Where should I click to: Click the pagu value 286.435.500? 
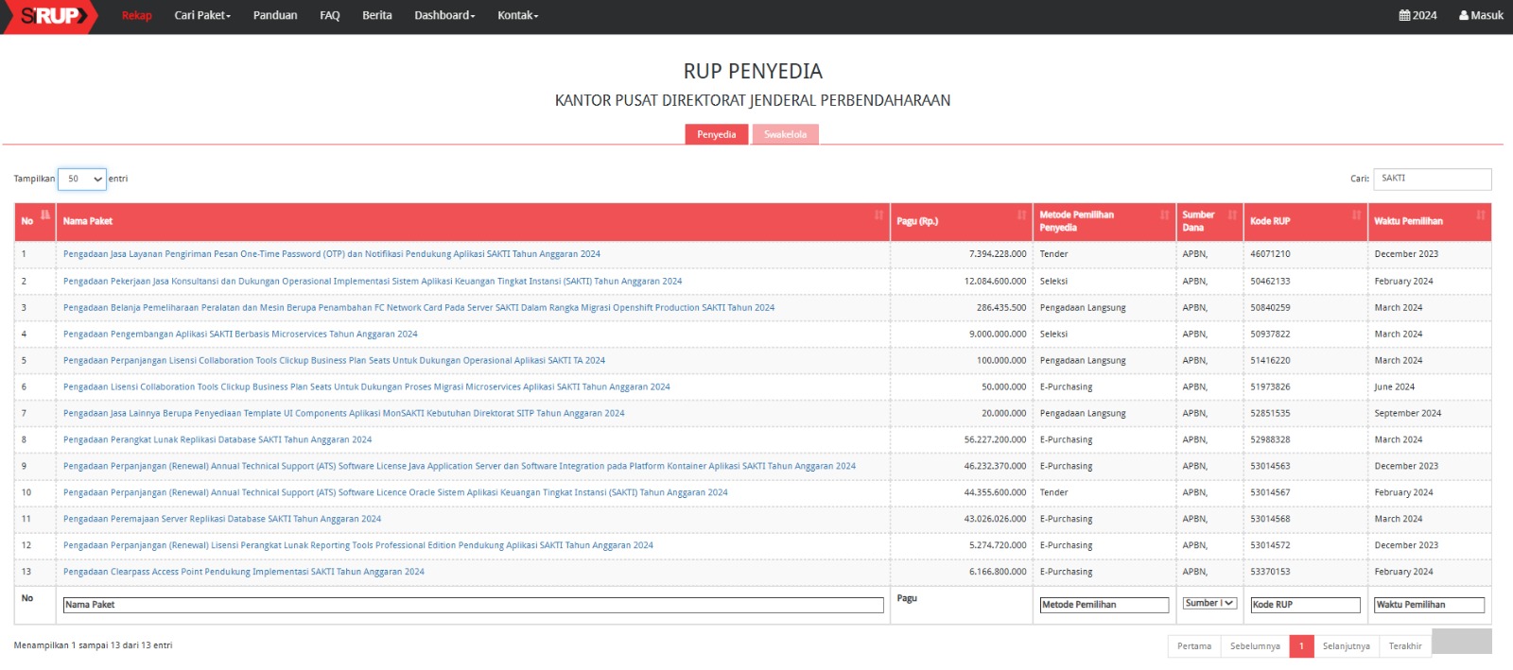tap(1001, 307)
